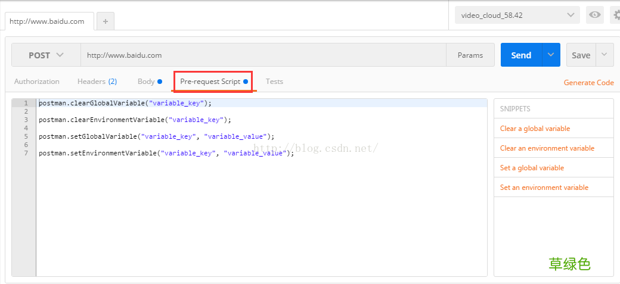
Task: Open the POST method dropdown
Action: tap(46, 55)
